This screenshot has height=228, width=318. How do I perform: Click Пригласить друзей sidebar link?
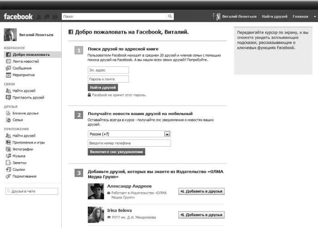tap(28, 98)
